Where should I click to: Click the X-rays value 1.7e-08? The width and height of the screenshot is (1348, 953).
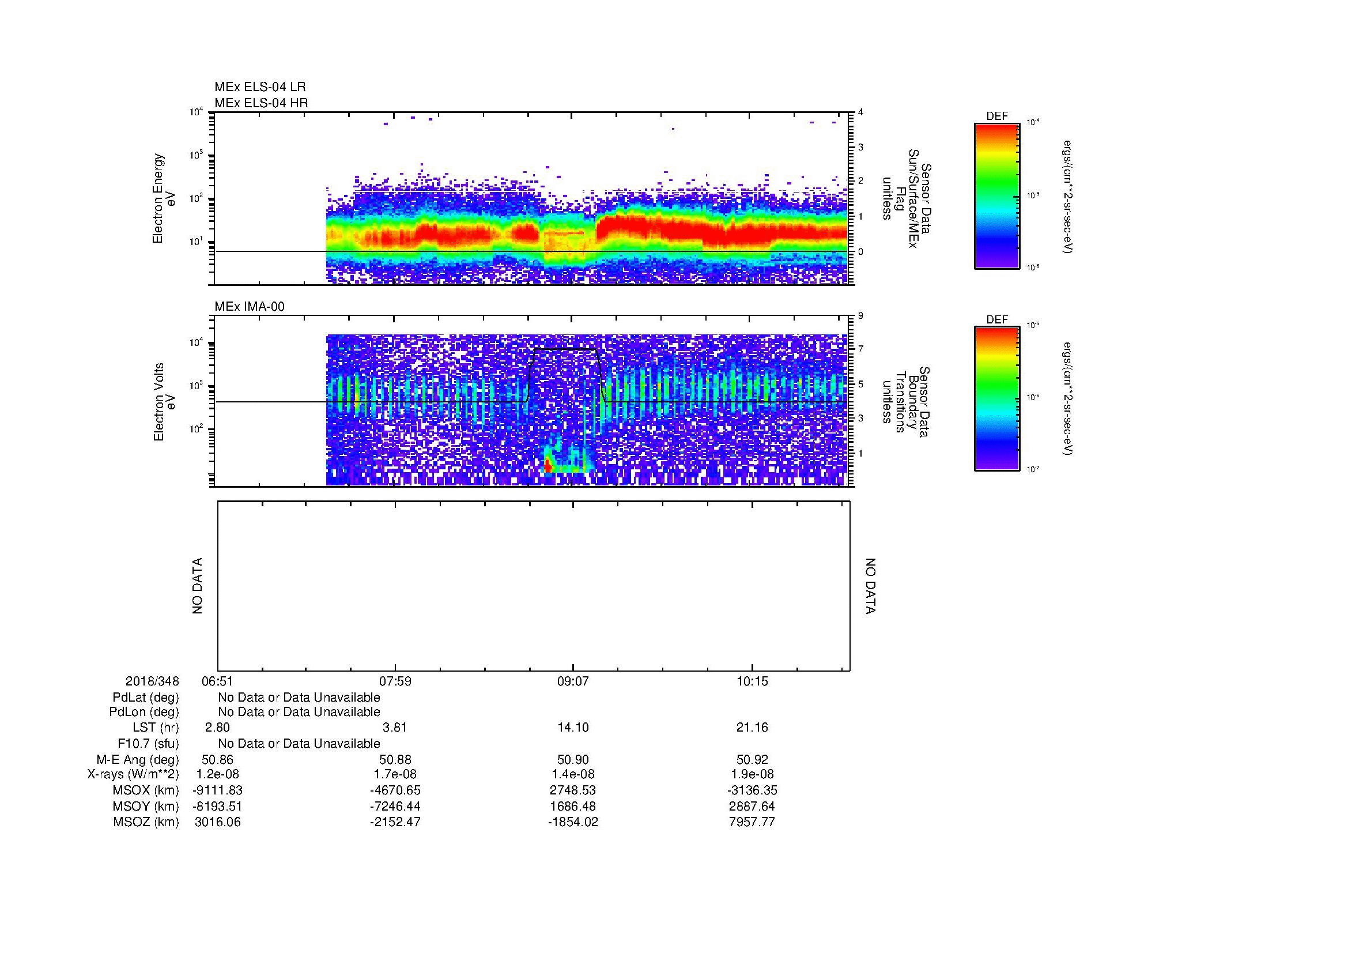pyautogui.click(x=395, y=774)
